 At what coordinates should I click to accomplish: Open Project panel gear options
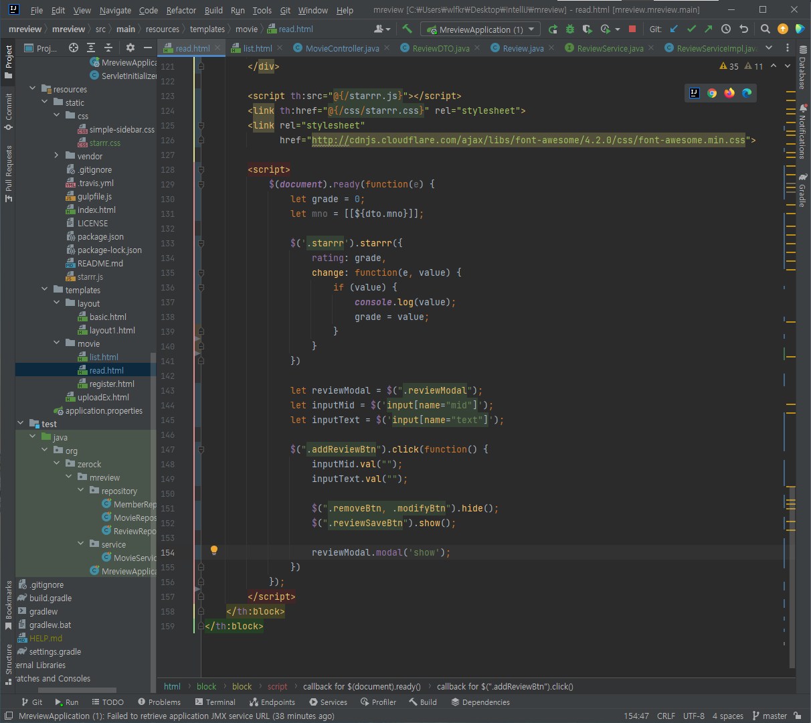[x=130, y=48]
